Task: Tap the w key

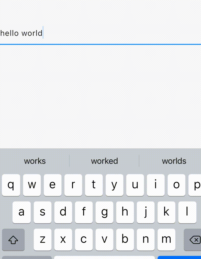Action: coord(32,185)
